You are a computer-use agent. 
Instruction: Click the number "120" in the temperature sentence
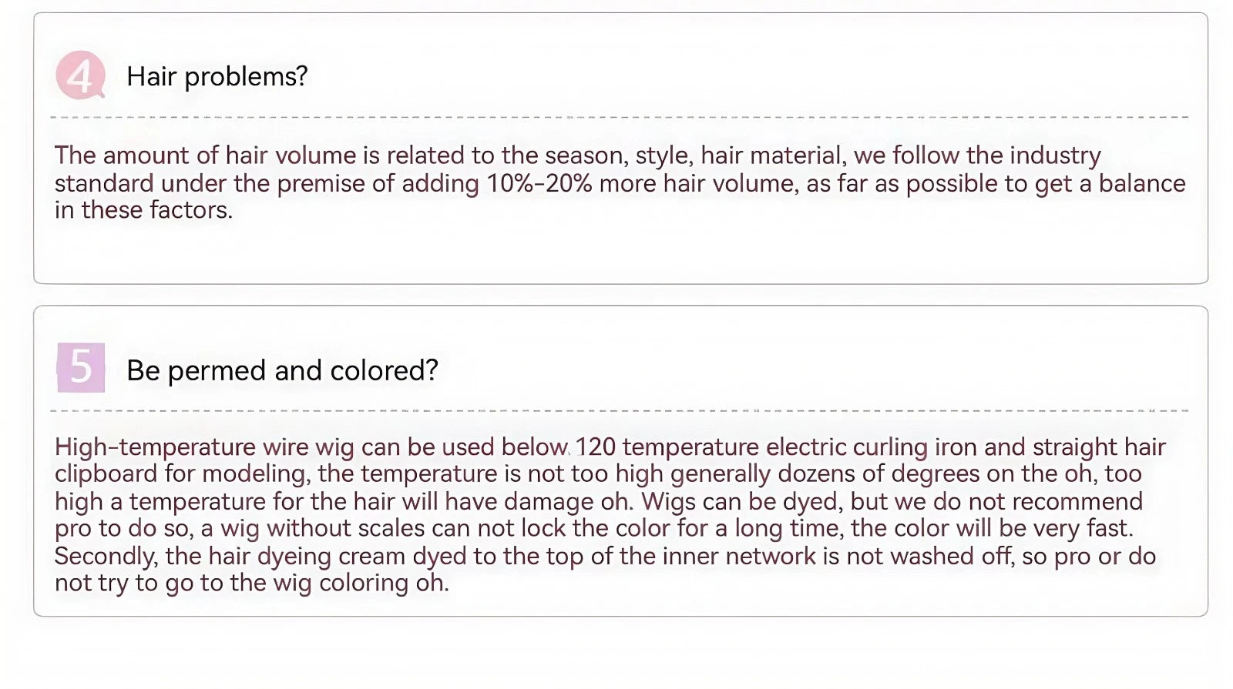595,447
